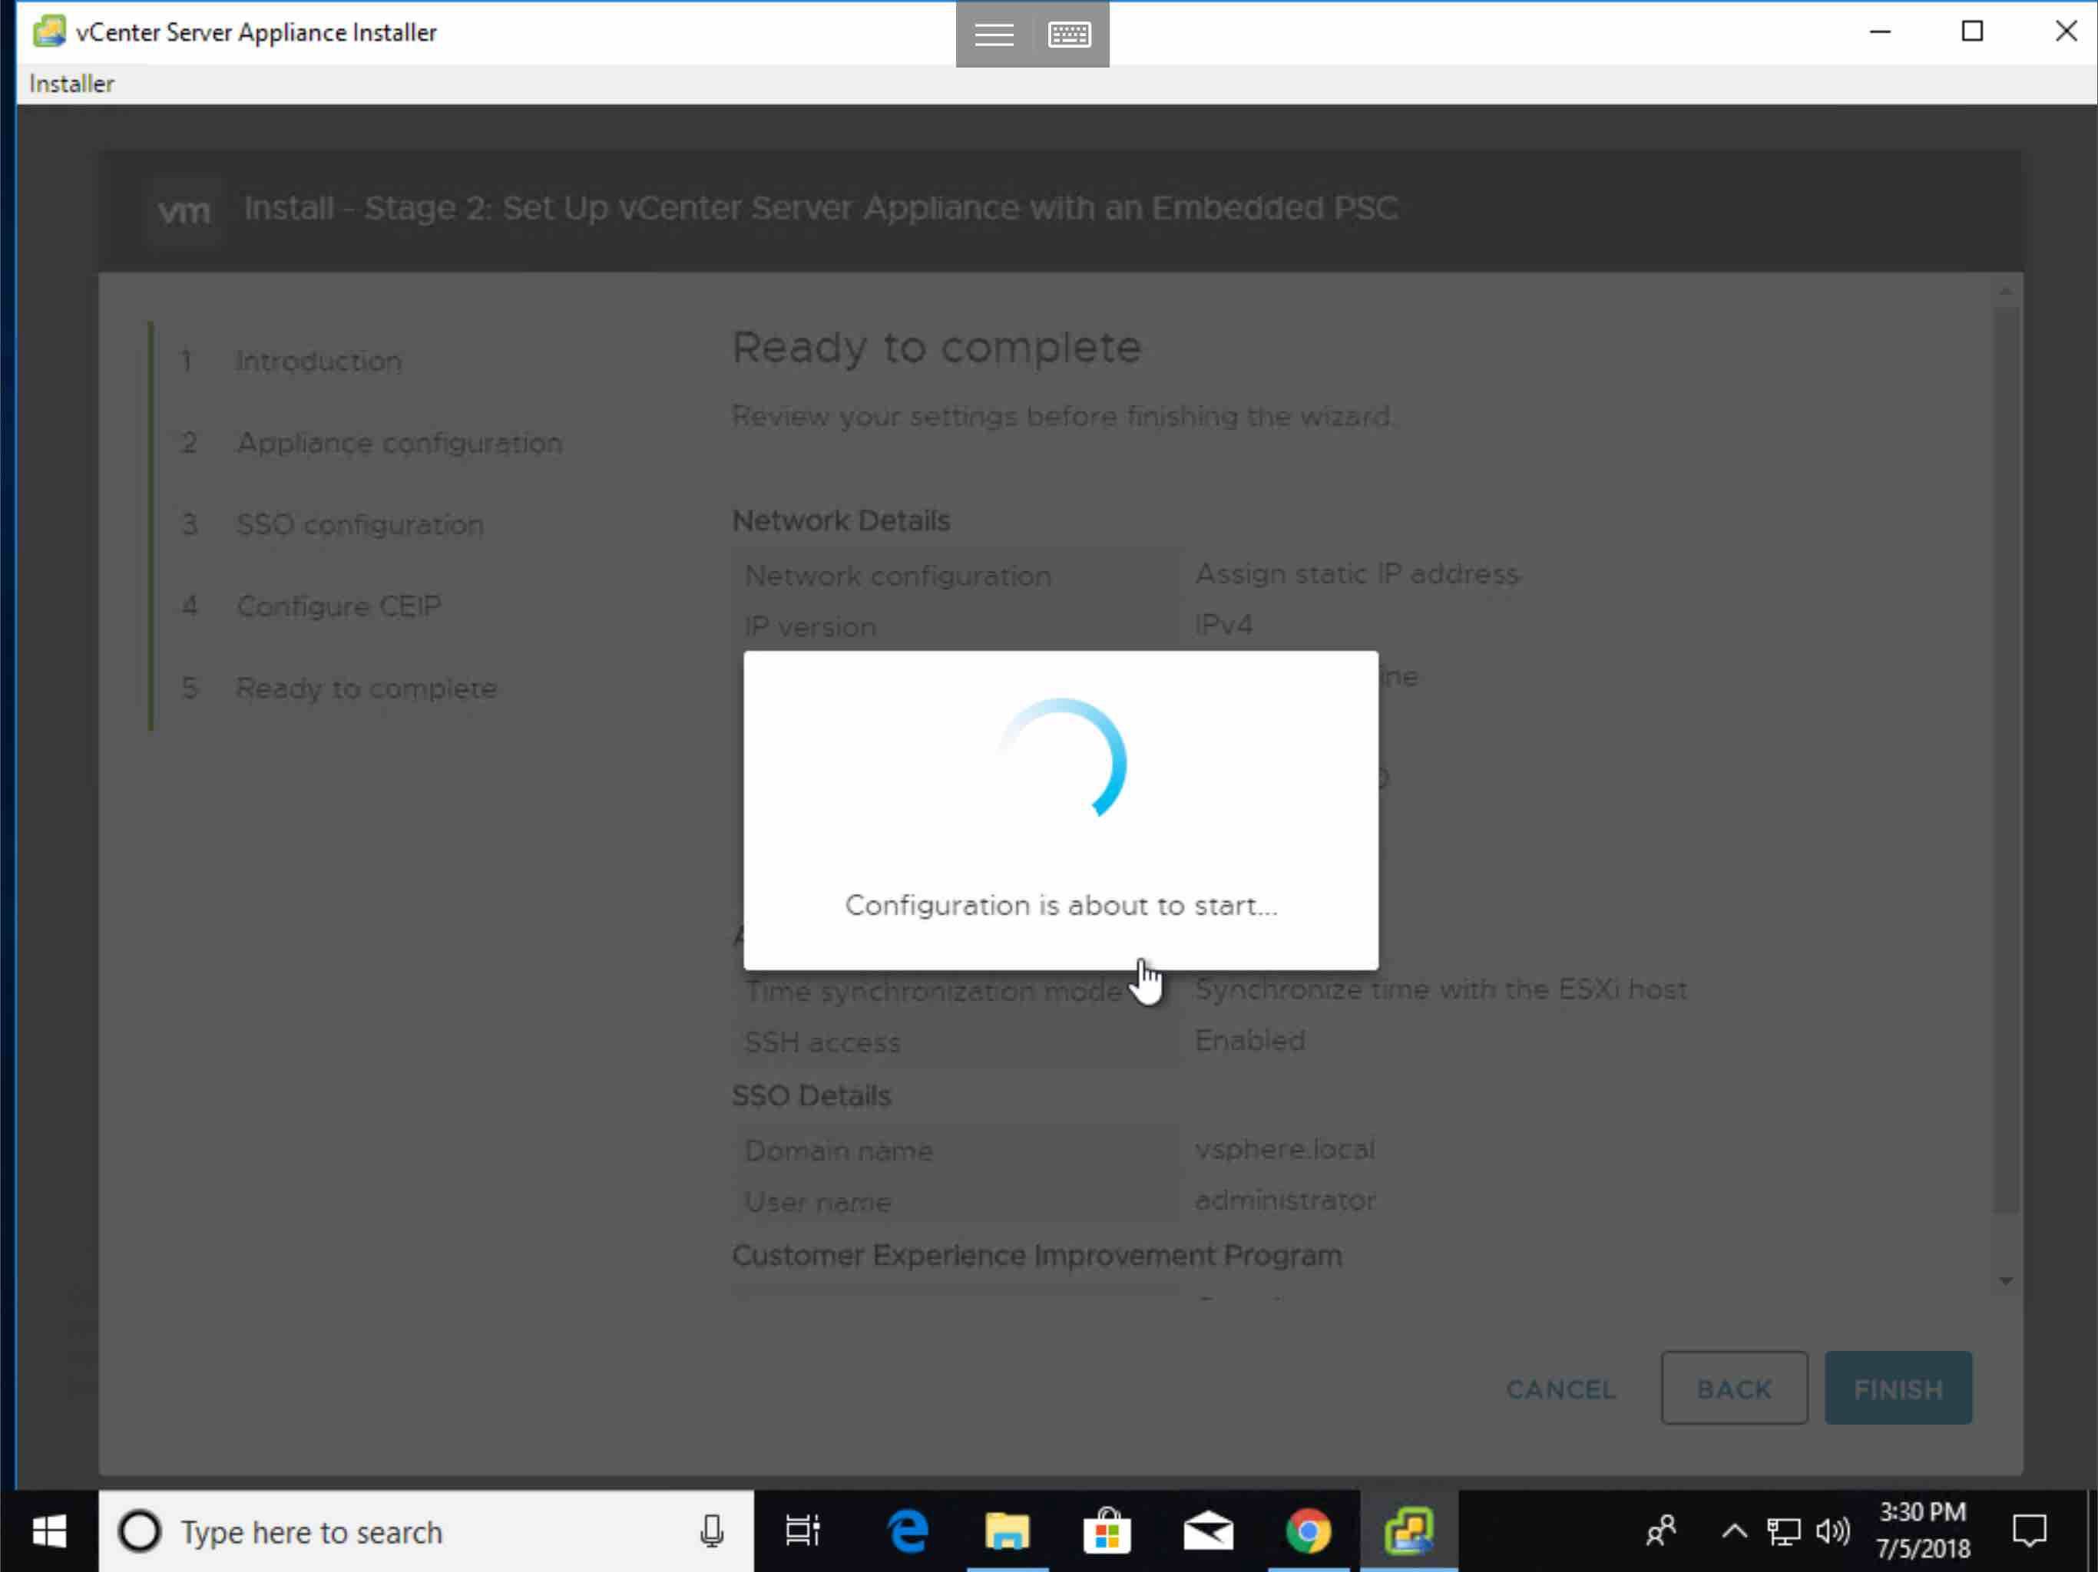Image resolution: width=2098 pixels, height=1572 pixels.
Task: Open File Explorer from the taskbar
Action: pos(1008,1531)
